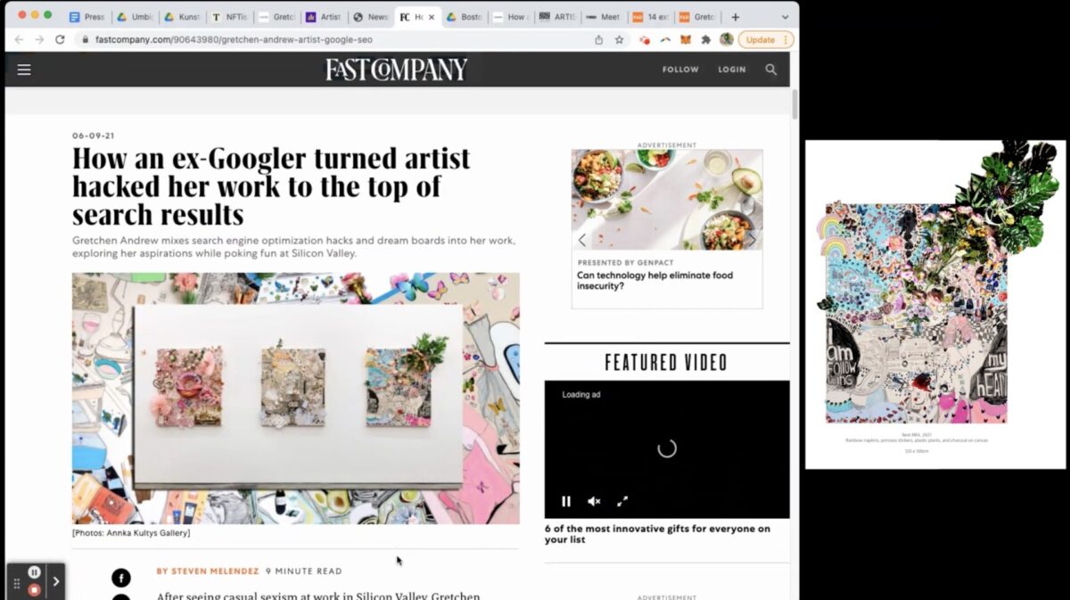This screenshot has width=1070, height=600.
Task: Click the 9 MINUTE READ text
Action: [303, 571]
